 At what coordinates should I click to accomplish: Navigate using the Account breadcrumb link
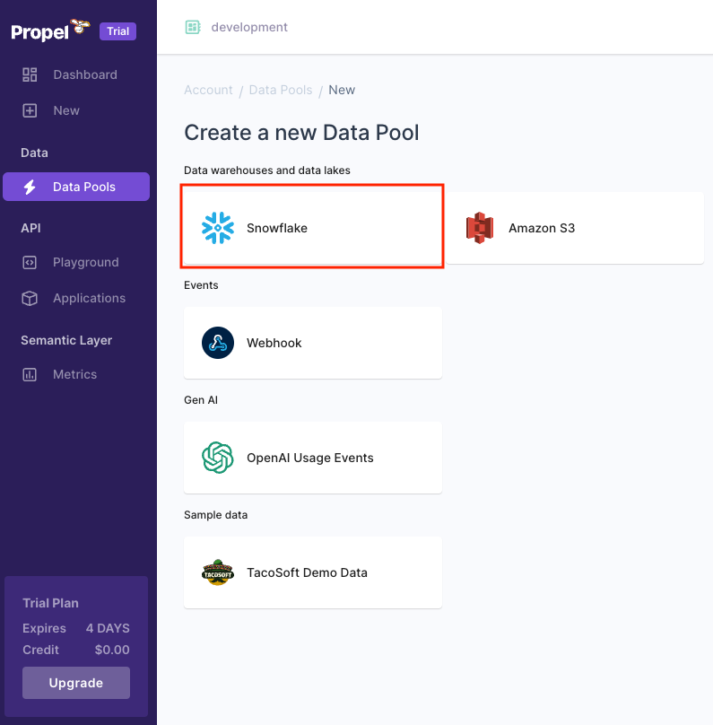208,90
